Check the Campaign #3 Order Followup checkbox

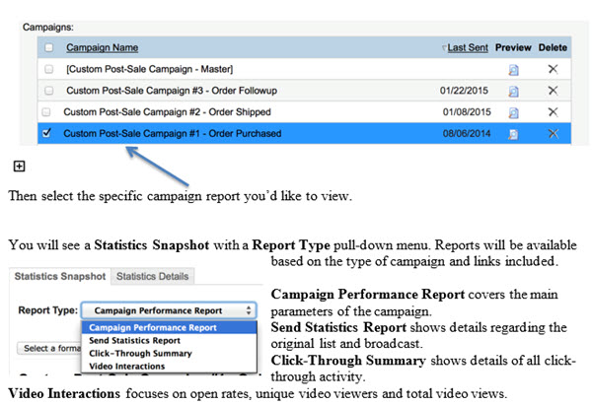click(x=46, y=90)
